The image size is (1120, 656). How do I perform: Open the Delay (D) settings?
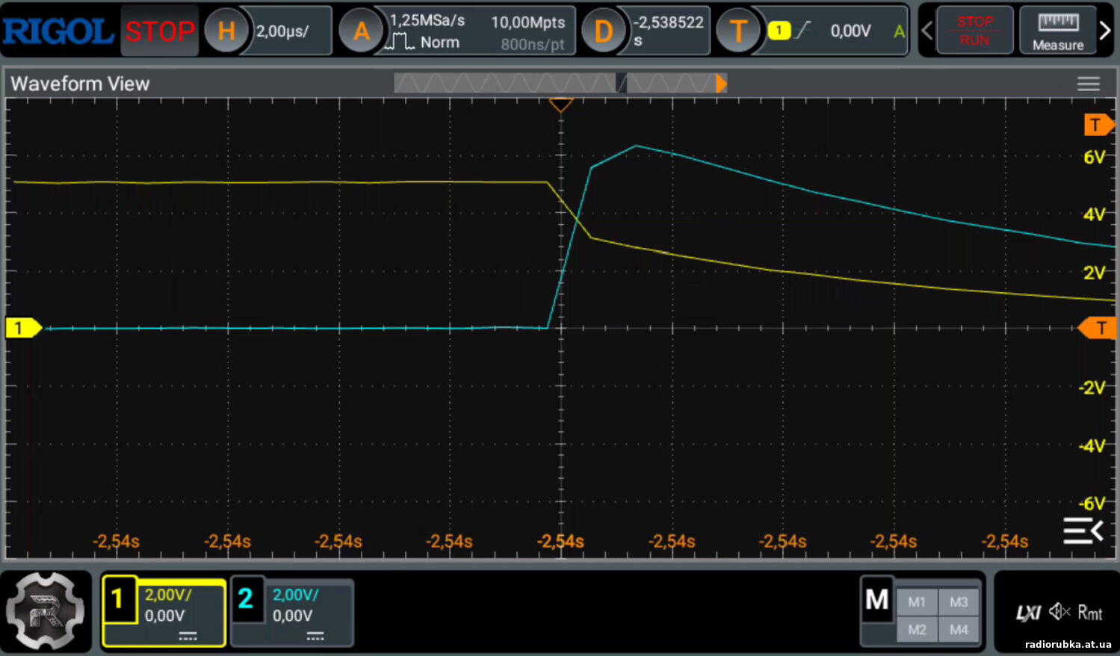pyautogui.click(x=603, y=31)
